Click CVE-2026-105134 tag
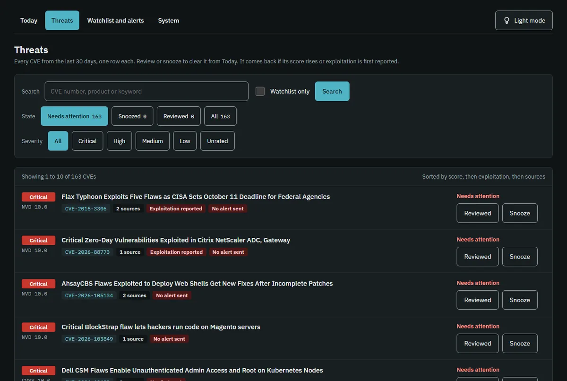Image resolution: width=567 pixels, height=381 pixels. [89, 295]
